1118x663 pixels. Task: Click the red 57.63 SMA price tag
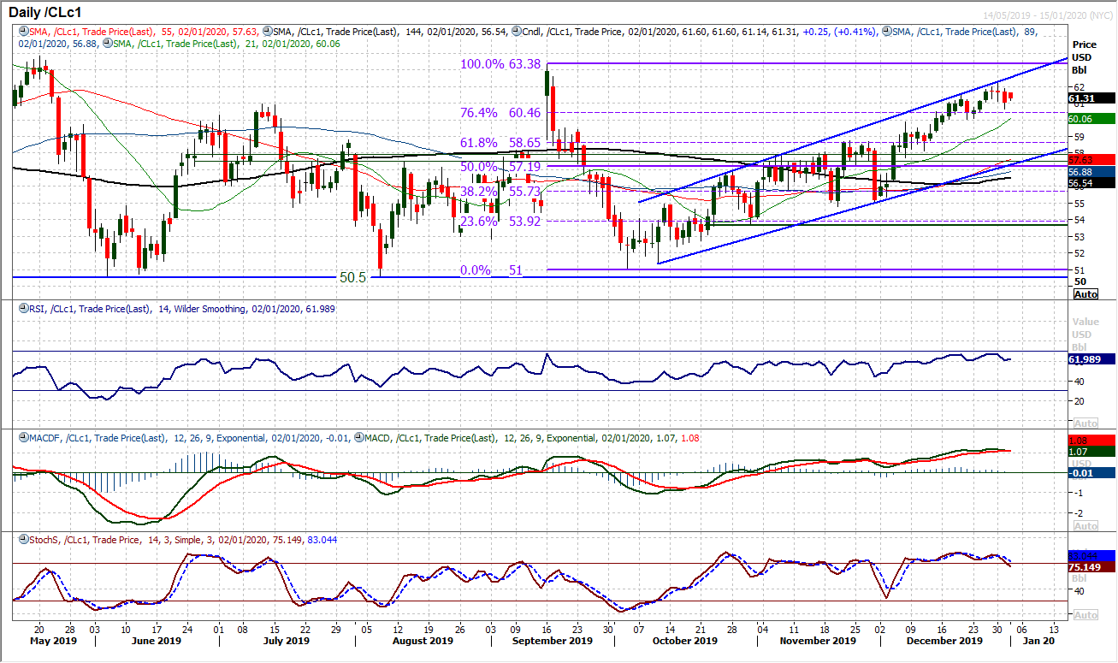coord(1092,160)
